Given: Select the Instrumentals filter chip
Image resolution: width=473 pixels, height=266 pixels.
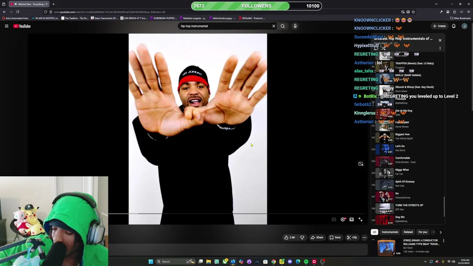Looking at the screenshot, I should pos(390,232).
